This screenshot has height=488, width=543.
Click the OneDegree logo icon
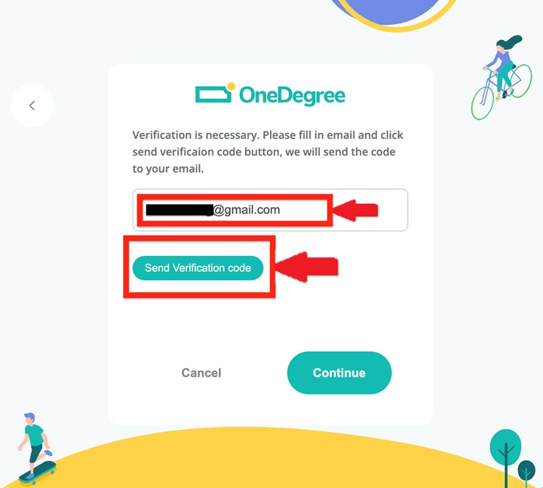click(216, 93)
